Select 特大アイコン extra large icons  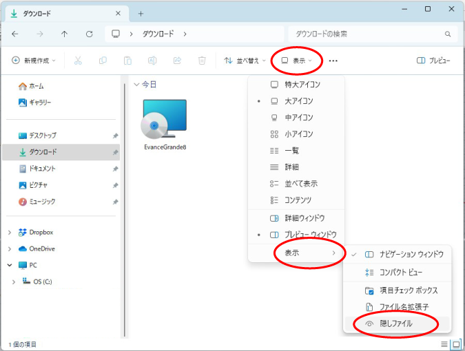[x=302, y=84]
